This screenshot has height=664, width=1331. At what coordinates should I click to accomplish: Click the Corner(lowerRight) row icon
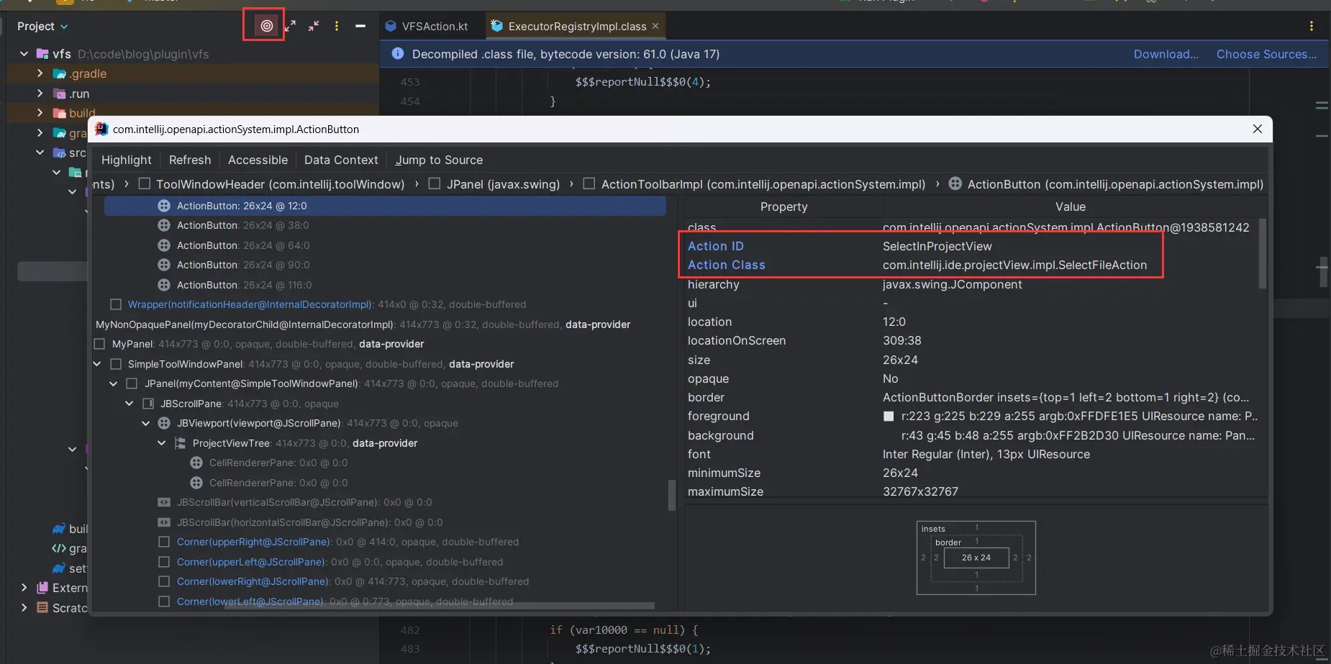pos(164,581)
